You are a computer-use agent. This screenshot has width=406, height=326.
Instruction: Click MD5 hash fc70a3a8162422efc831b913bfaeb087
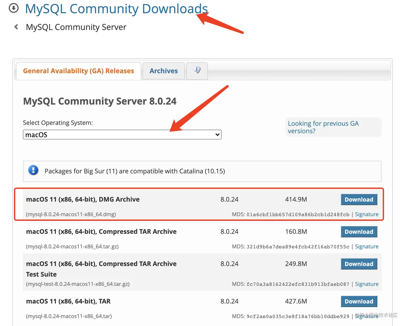pyautogui.click(x=298, y=284)
